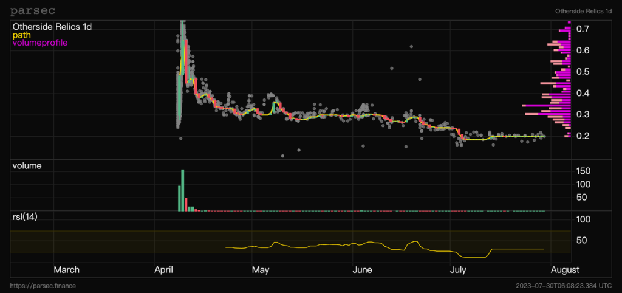Image resolution: width=622 pixels, height=293 pixels.
Task: Open the https://parsec.finance link
Action: (x=43, y=286)
